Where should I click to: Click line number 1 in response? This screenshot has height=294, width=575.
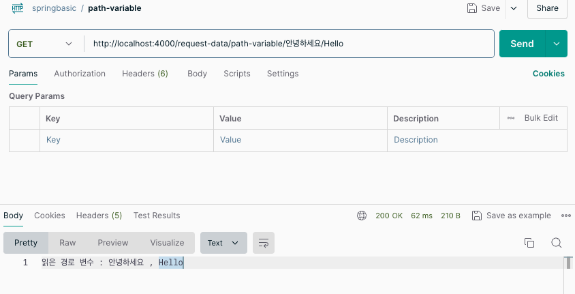[25, 263]
